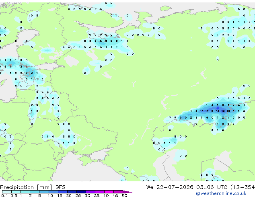Select the purple swatch between 30 and 35

tap(90, 192)
